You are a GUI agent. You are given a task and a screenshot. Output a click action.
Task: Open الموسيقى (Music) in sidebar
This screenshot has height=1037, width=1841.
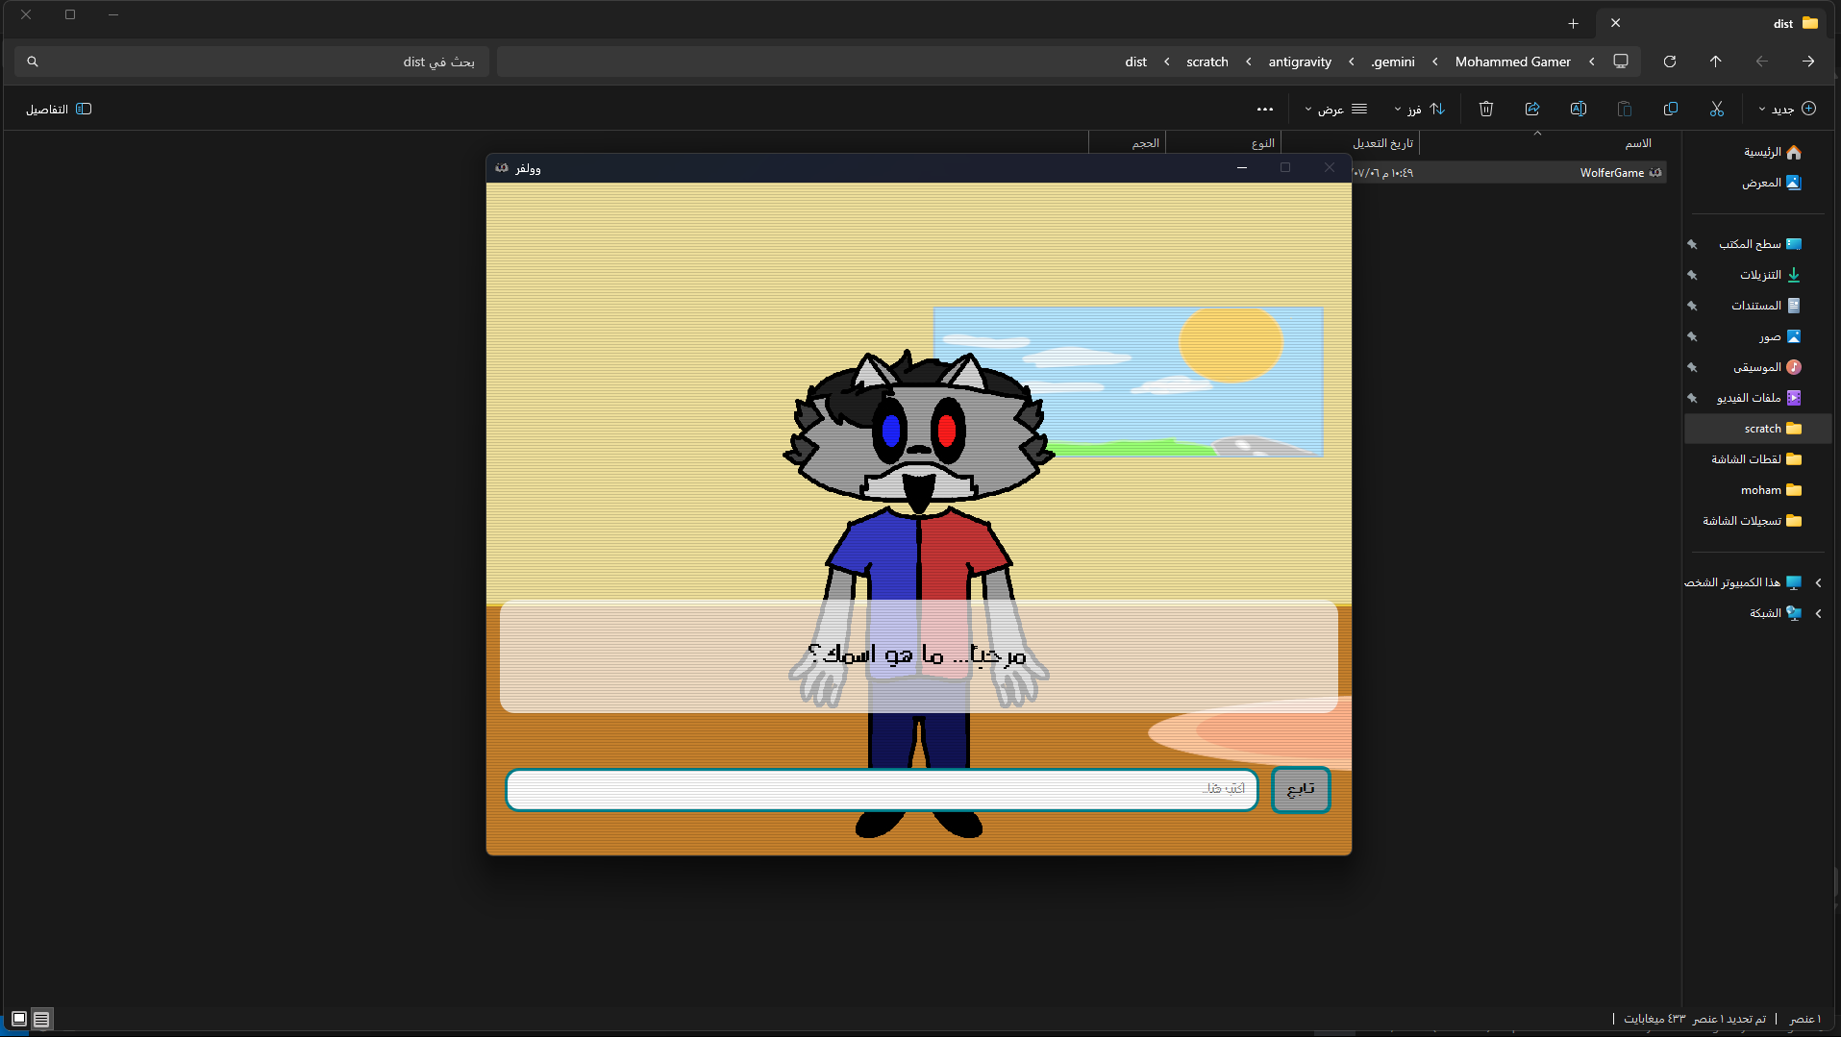tap(1767, 367)
